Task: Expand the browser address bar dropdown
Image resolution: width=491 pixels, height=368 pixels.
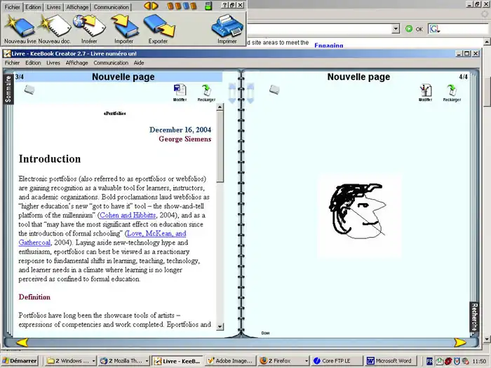Action: click(396, 29)
